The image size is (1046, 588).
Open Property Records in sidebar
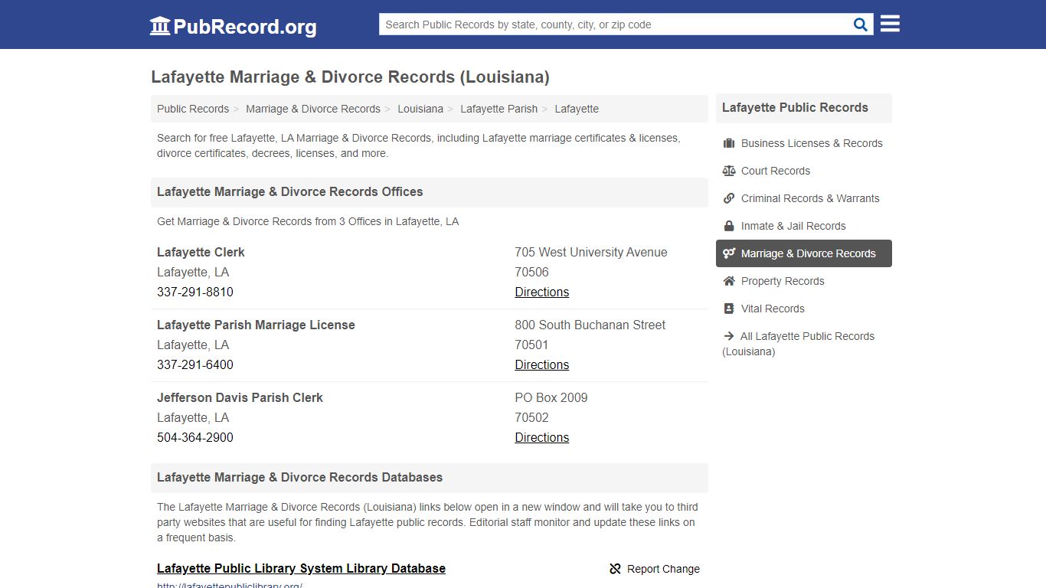[804, 281]
